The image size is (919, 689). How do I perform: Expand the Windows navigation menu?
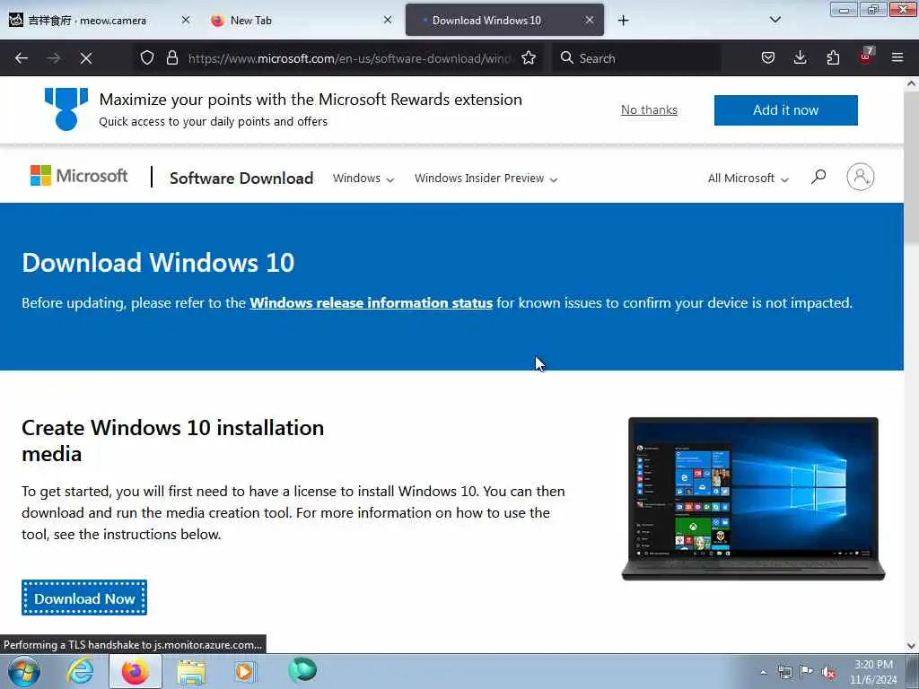tap(363, 179)
